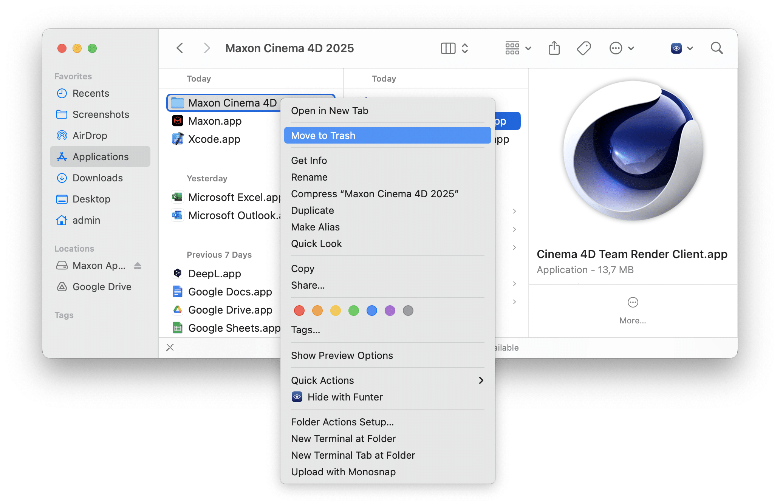Screen dimensions: 780x504
Task: Select AirDrop in the sidebar
Action: [x=88, y=135]
